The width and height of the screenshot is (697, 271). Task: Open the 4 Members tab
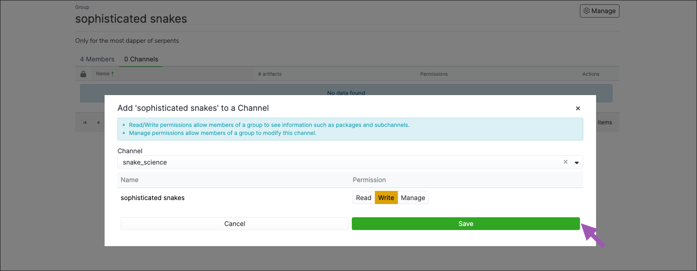(x=97, y=59)
